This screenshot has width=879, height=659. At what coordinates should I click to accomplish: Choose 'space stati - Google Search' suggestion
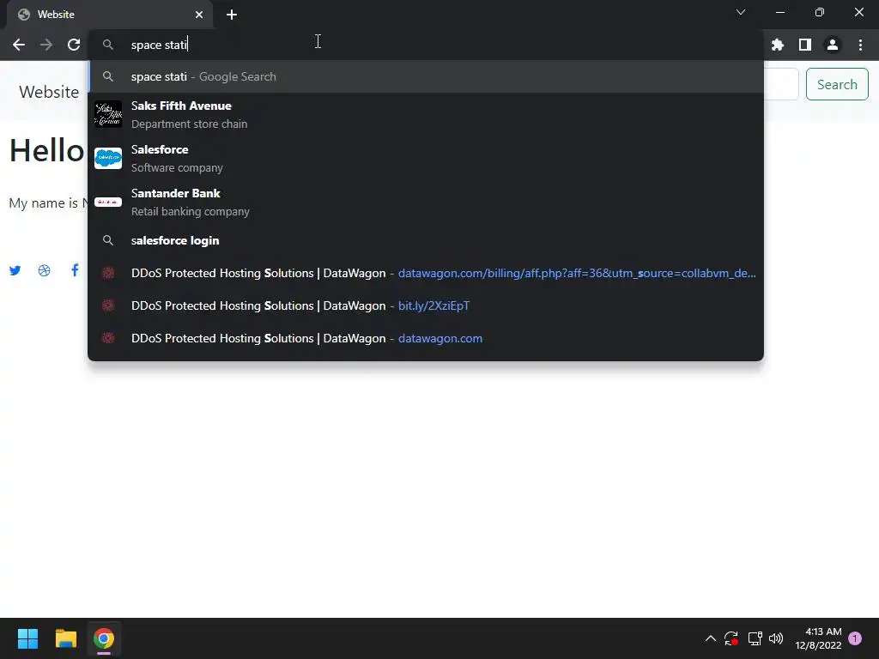coord(426,76)
